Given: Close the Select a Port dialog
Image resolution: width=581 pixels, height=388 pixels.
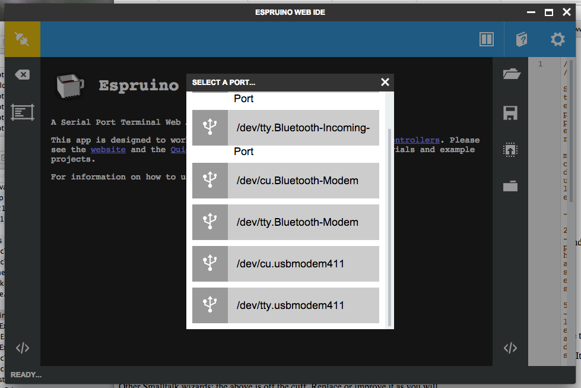Looking at the screenshot, I should [385, 82].
